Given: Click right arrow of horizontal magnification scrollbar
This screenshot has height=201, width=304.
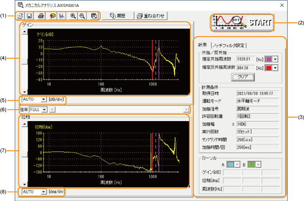Looking at the screenshot, I should point(186,109).
